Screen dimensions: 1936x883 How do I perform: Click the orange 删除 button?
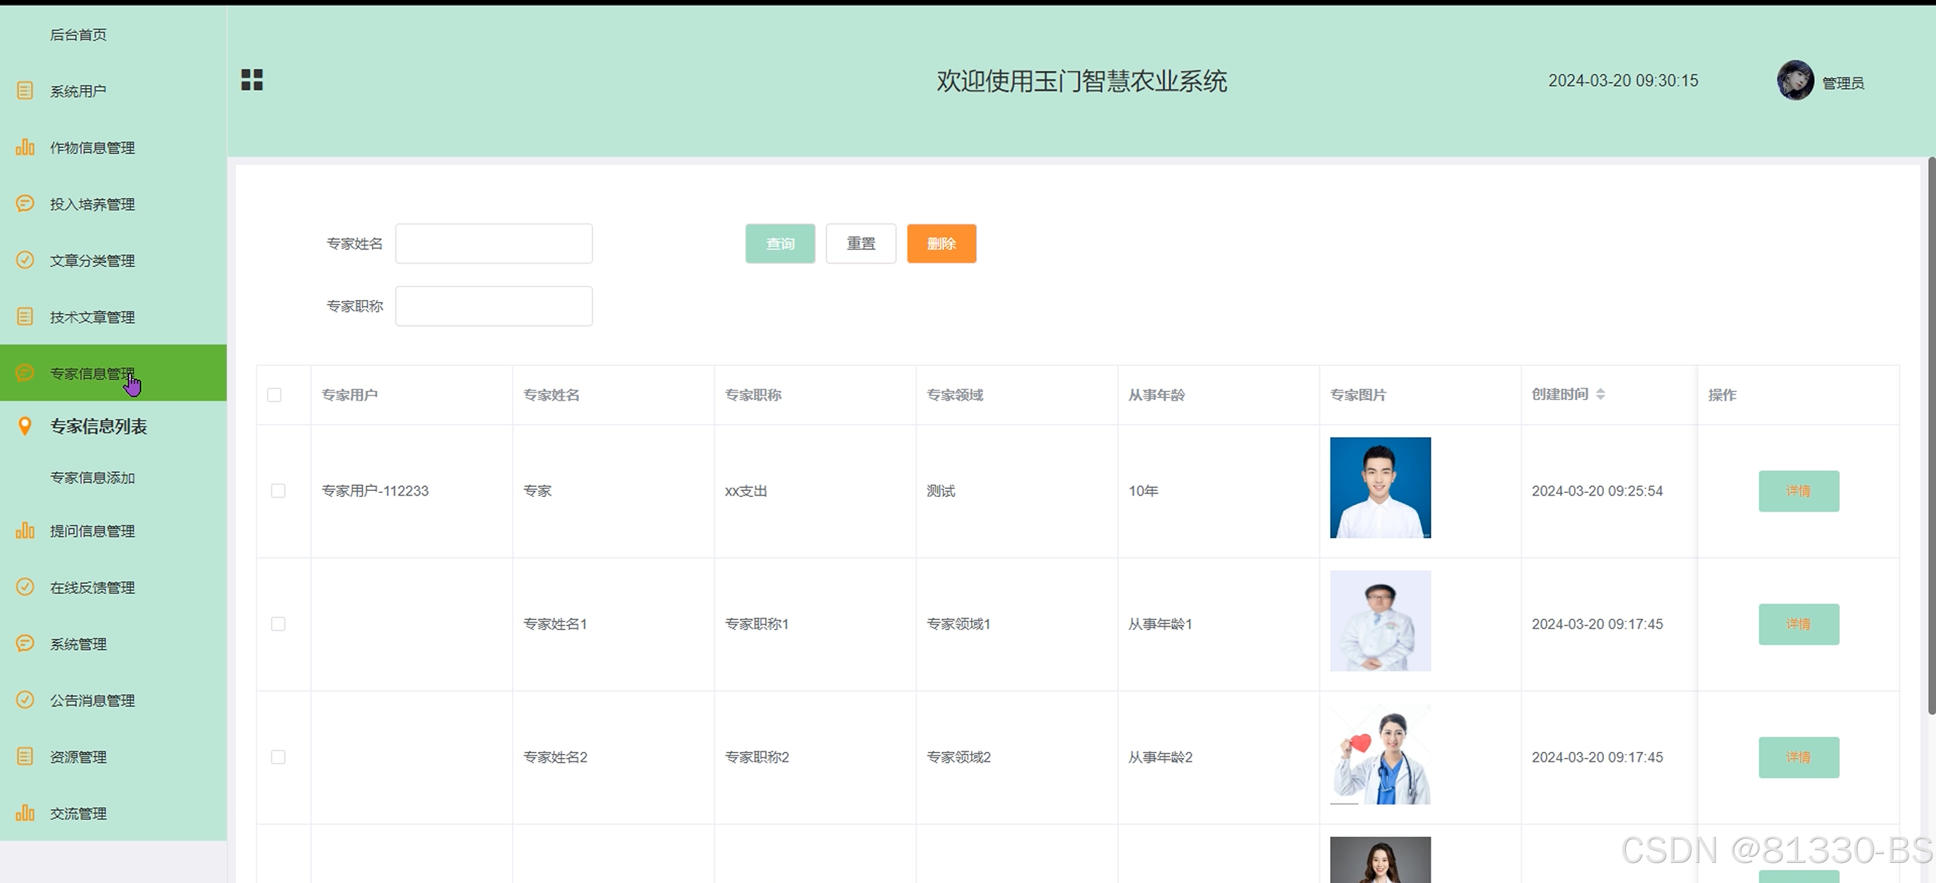tap(941, 243)
